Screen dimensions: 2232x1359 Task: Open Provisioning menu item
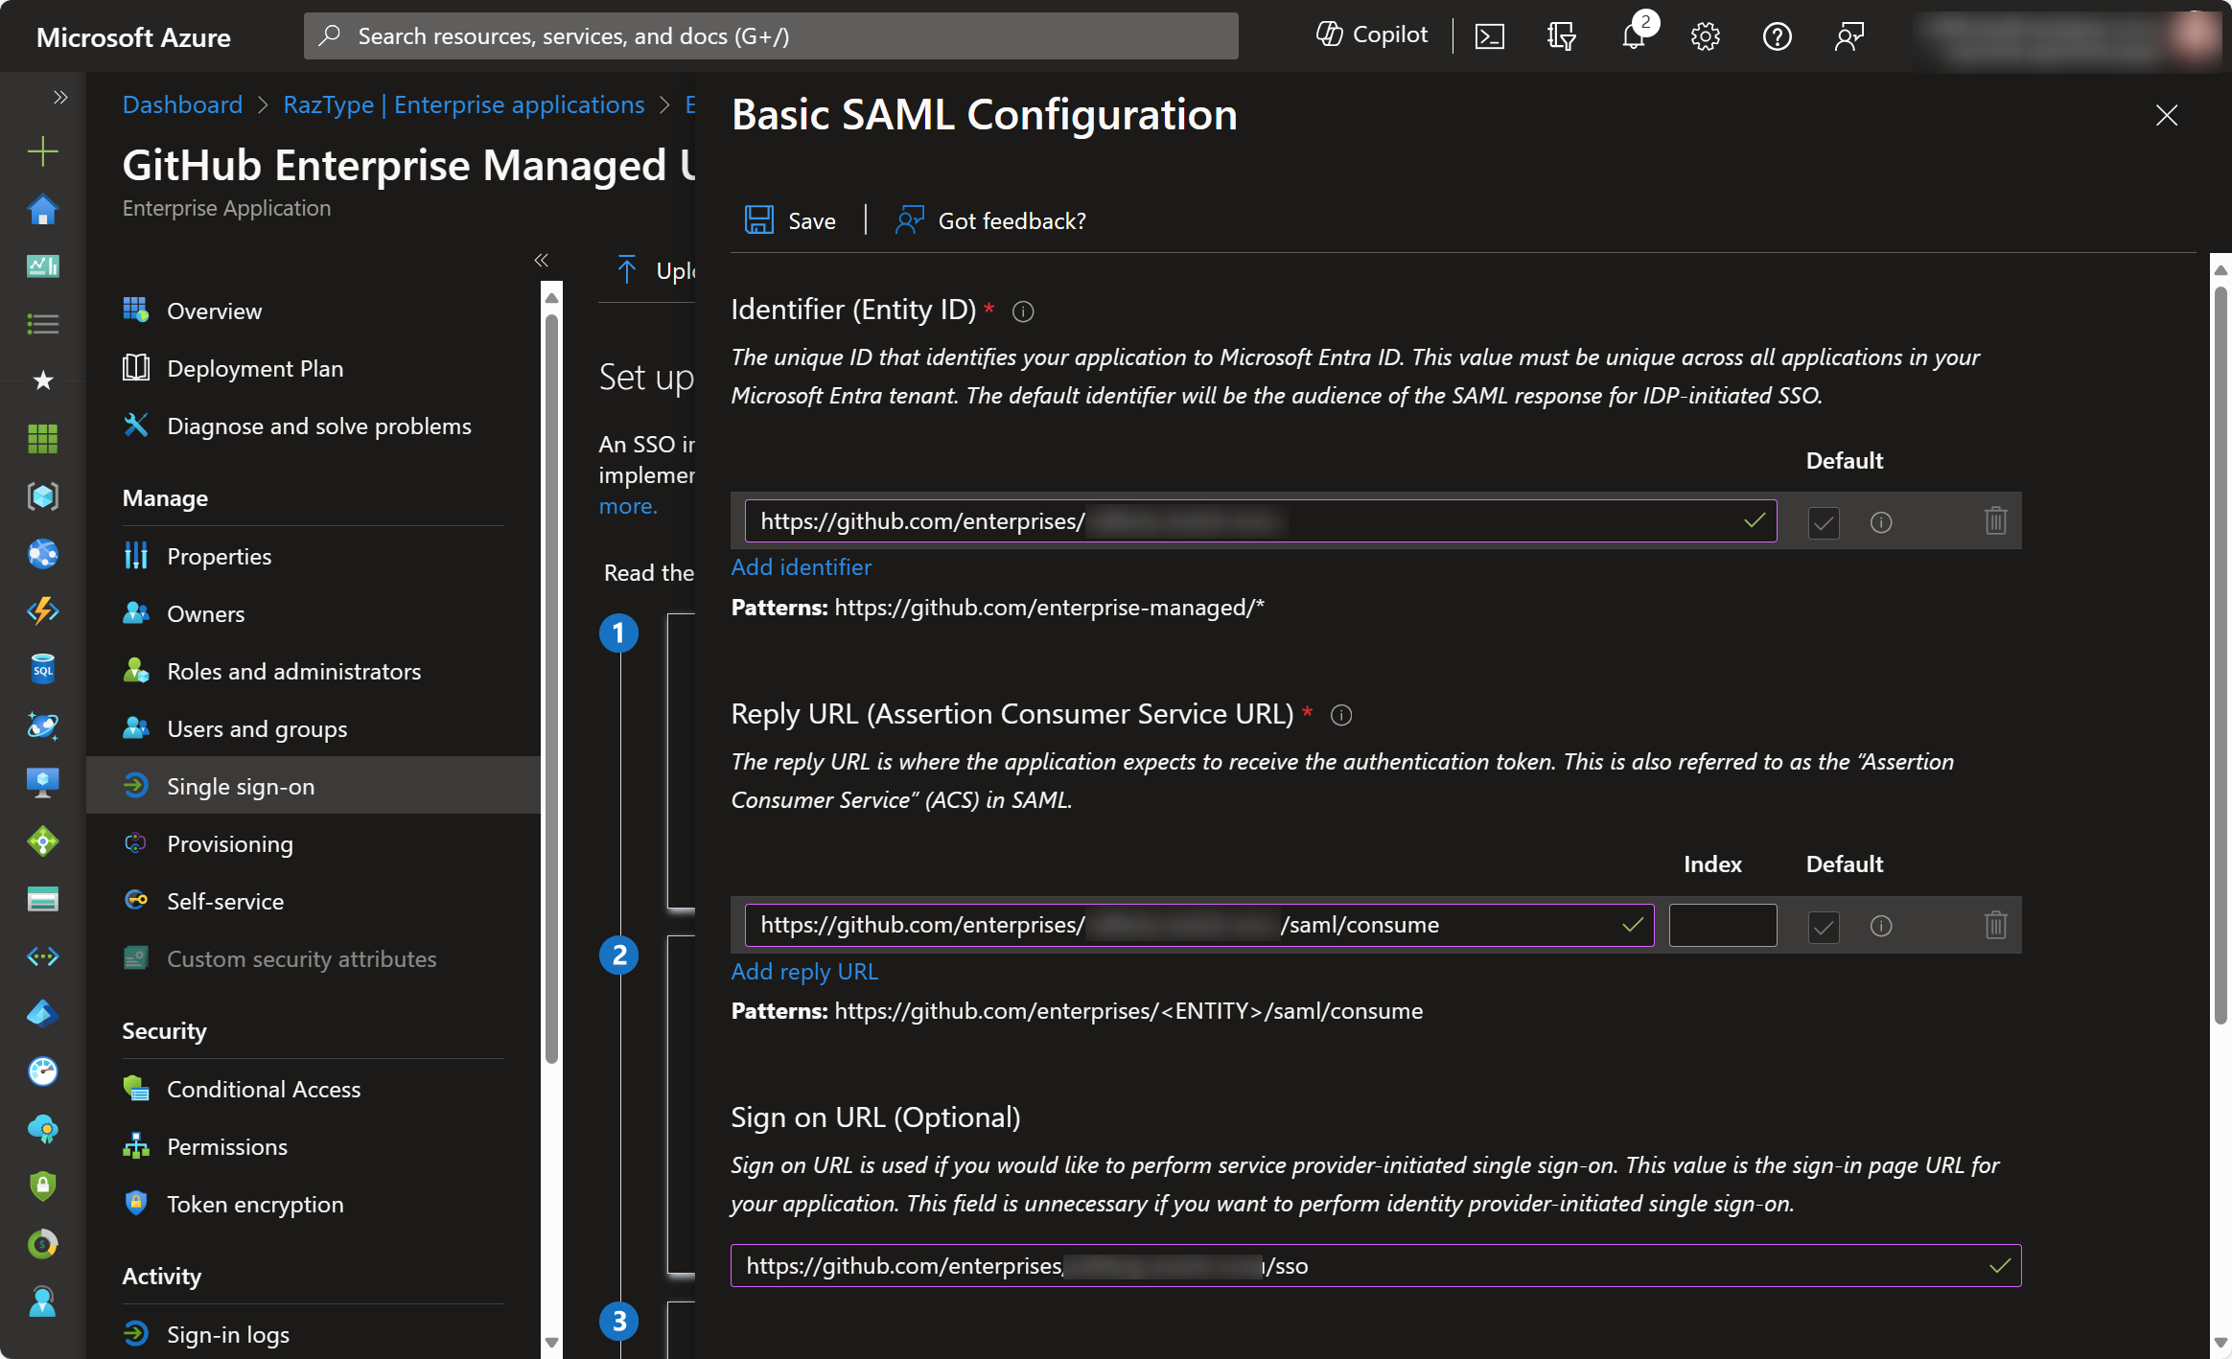[x=229, y=843]
